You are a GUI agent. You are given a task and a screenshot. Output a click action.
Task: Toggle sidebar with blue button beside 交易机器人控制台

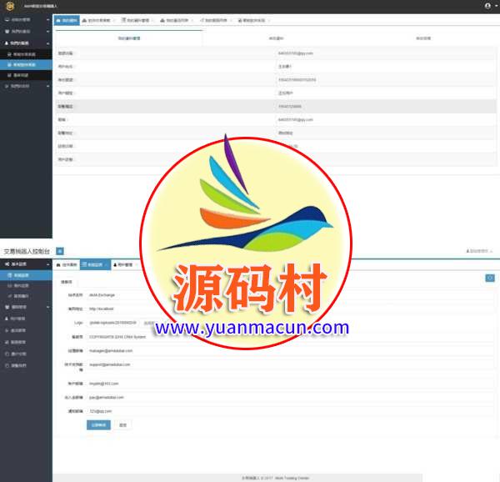coord(60,251)
